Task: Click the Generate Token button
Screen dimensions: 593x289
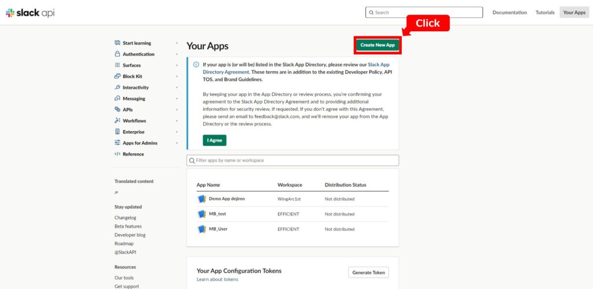Action: tap(368, 272)
